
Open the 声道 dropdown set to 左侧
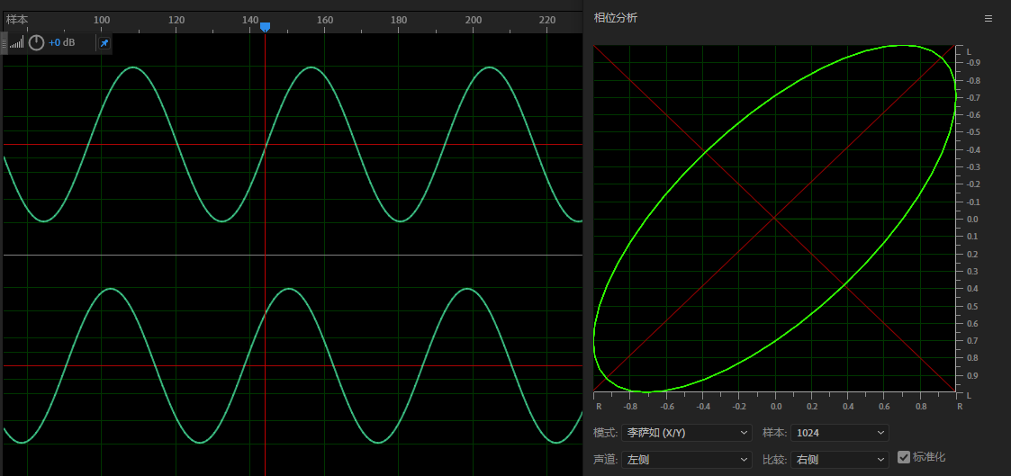[686, 459]
